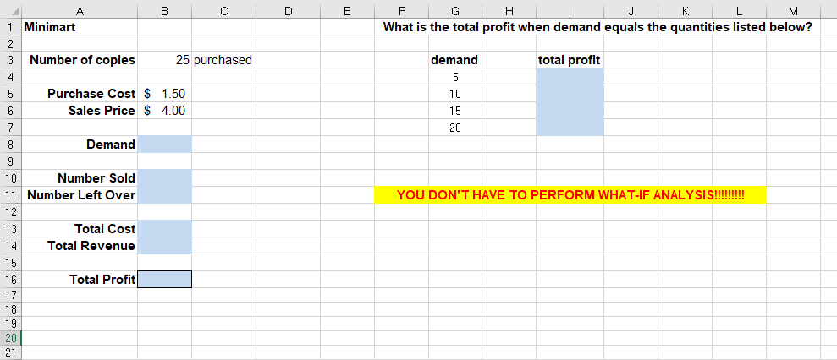Select the Total Revenue label
This screenshot has height=360, width=837.
[91, 246]
